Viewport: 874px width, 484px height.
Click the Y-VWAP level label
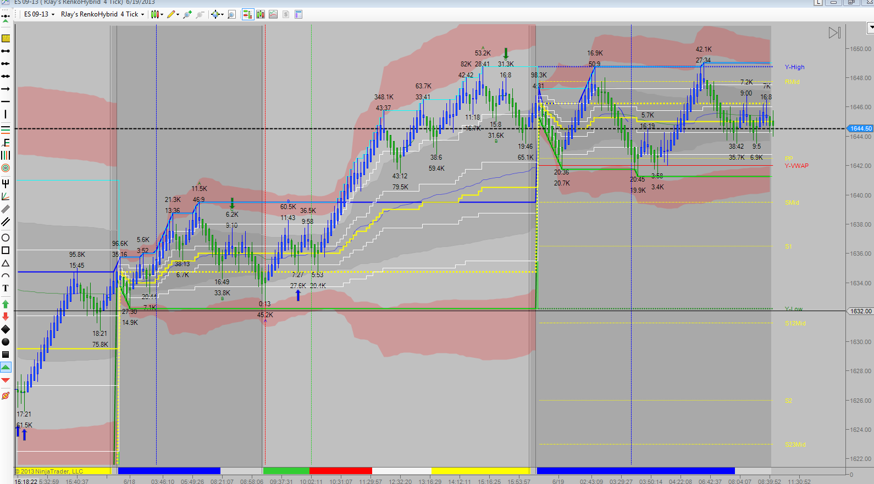click(x=796, y=166)
